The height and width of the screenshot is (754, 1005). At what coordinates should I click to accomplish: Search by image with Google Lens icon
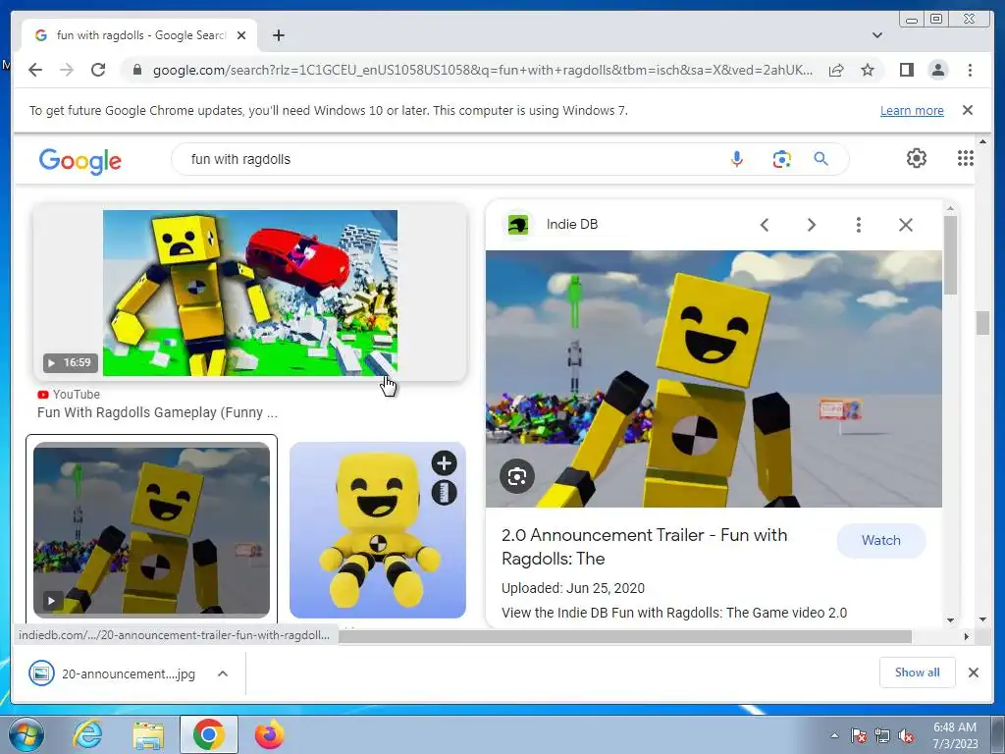781,159
